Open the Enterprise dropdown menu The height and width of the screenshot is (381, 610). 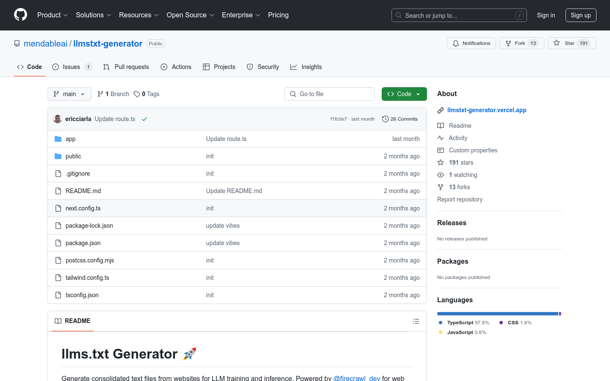[241, 15]
